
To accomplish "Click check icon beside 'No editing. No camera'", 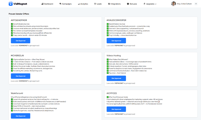I will [12, 71].
